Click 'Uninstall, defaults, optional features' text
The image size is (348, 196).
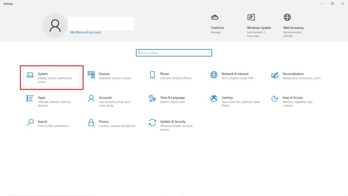click(54, 104)
